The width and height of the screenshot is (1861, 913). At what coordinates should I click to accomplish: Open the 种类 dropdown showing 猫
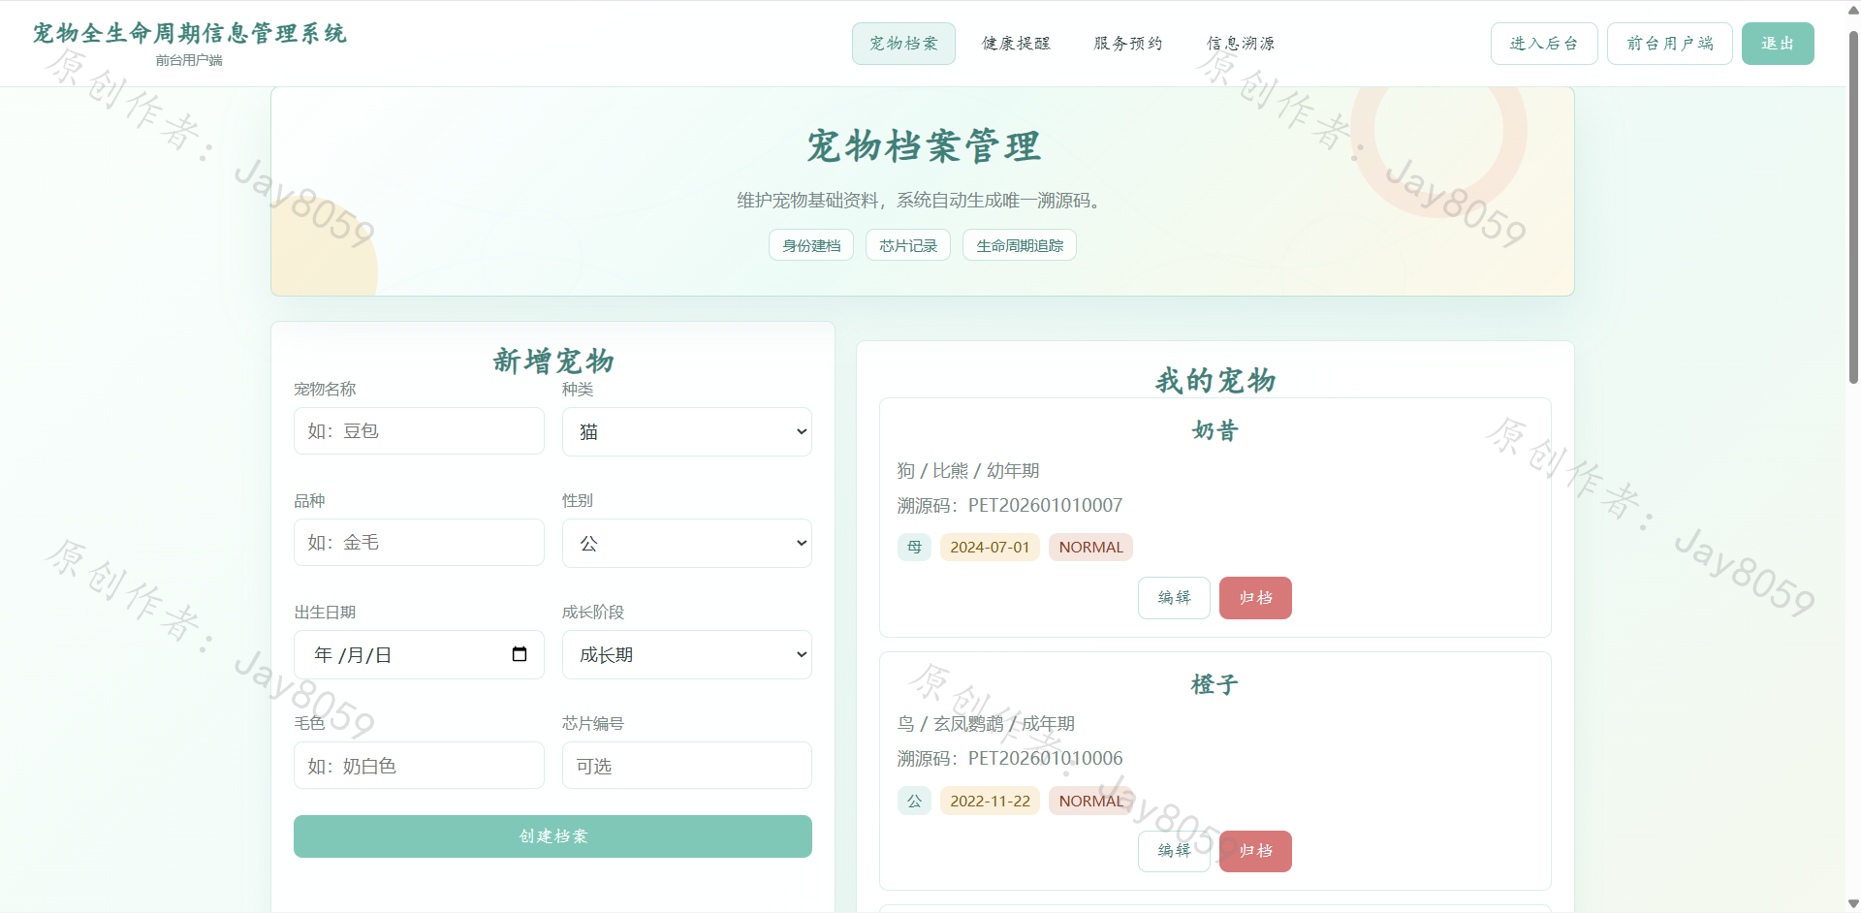686,431
